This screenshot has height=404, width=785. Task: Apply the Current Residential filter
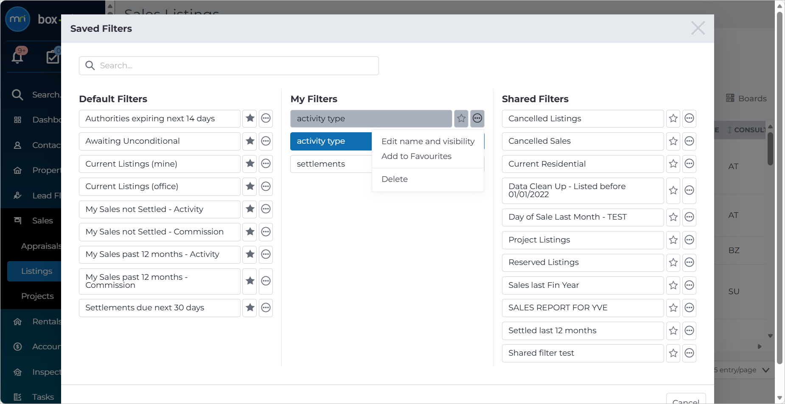point(583,164)
